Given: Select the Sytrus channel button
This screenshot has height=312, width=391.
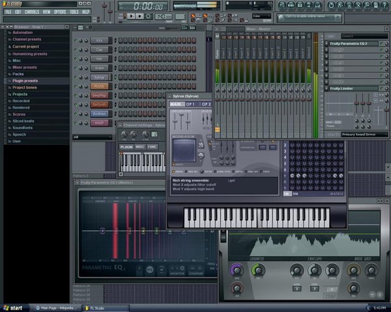Looking at the screenshot, I should (100, 77).
